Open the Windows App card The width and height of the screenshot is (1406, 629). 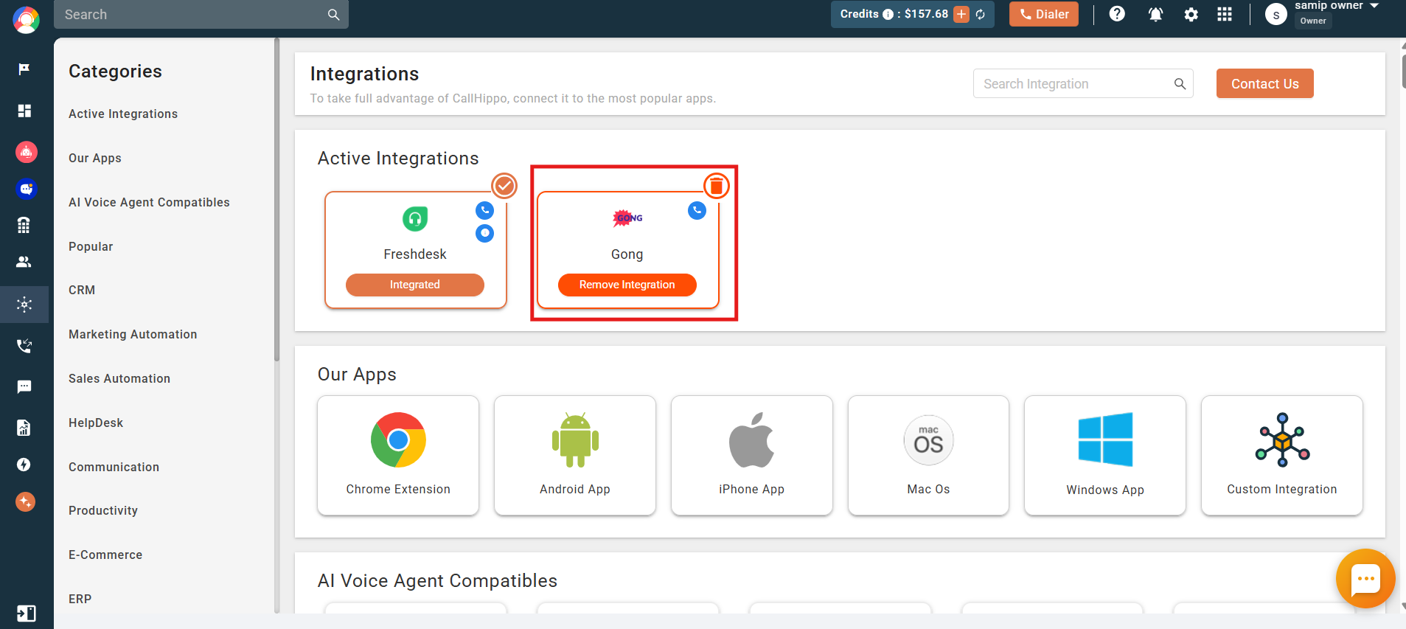tap(1104, 455)
